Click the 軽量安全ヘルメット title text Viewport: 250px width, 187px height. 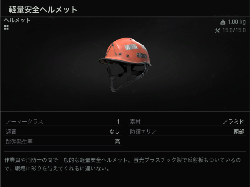[43, 10]
